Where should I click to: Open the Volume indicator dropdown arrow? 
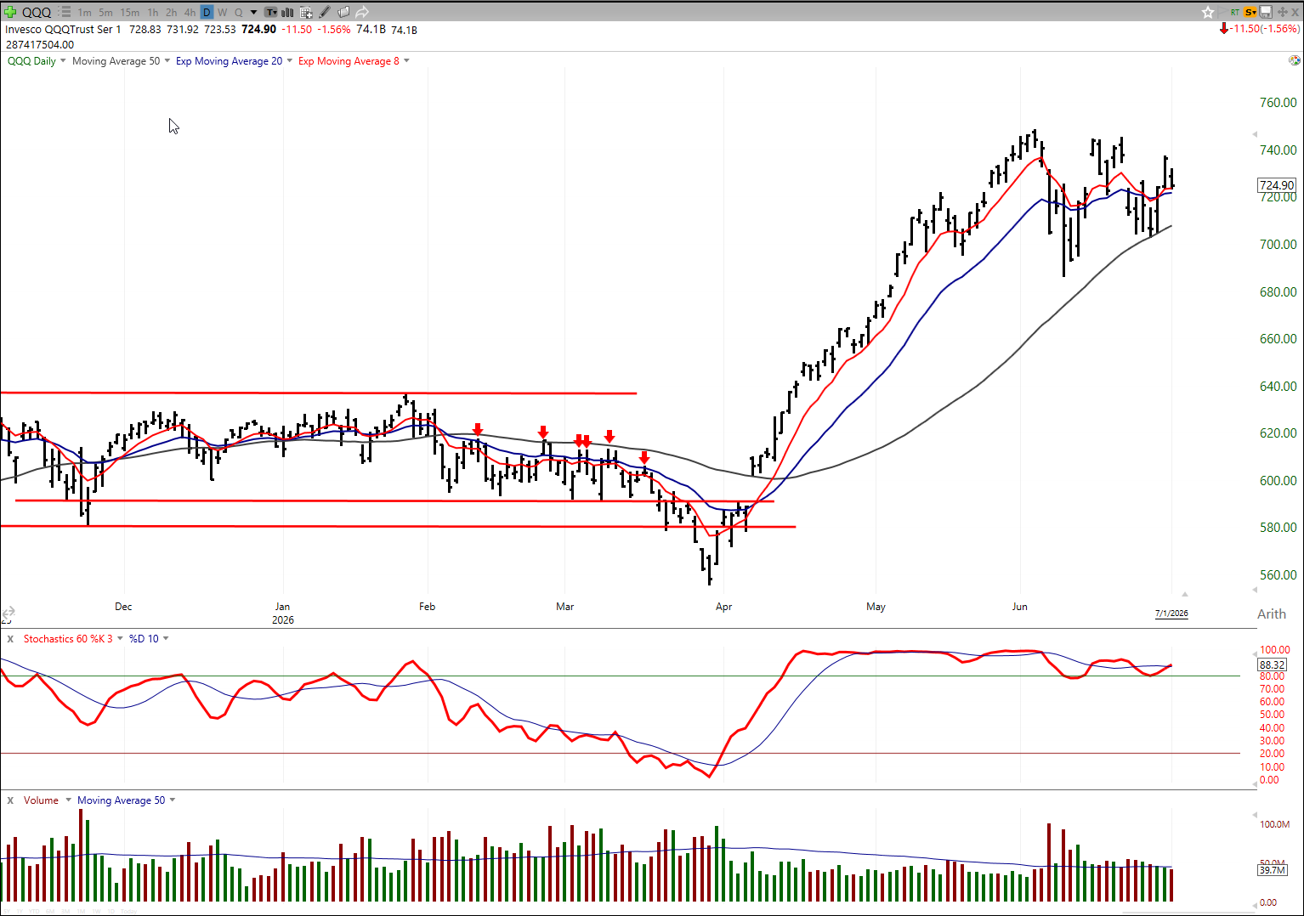(x=68, y=800)
